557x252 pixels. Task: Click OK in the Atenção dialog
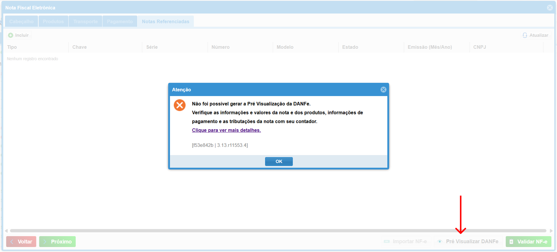(279, 162)
